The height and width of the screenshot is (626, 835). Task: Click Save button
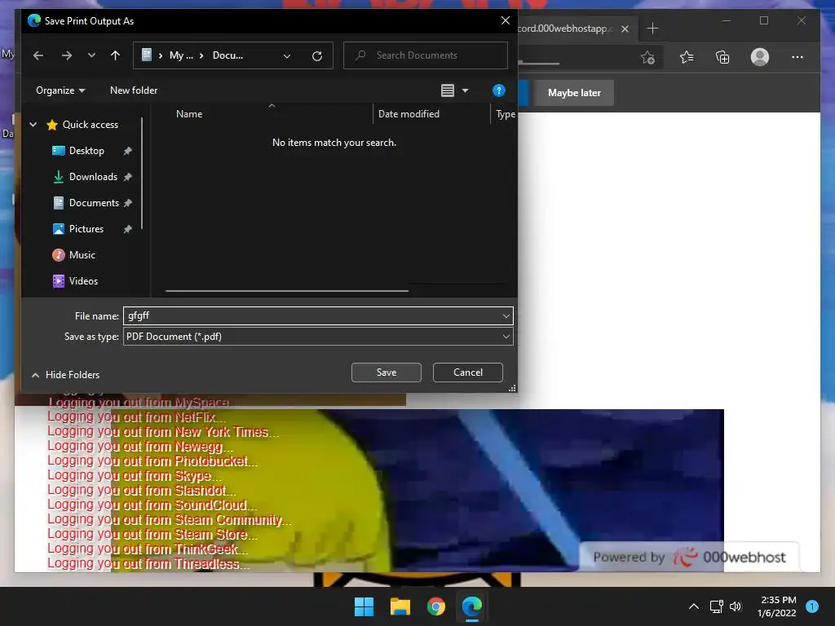tap(386, 373)
